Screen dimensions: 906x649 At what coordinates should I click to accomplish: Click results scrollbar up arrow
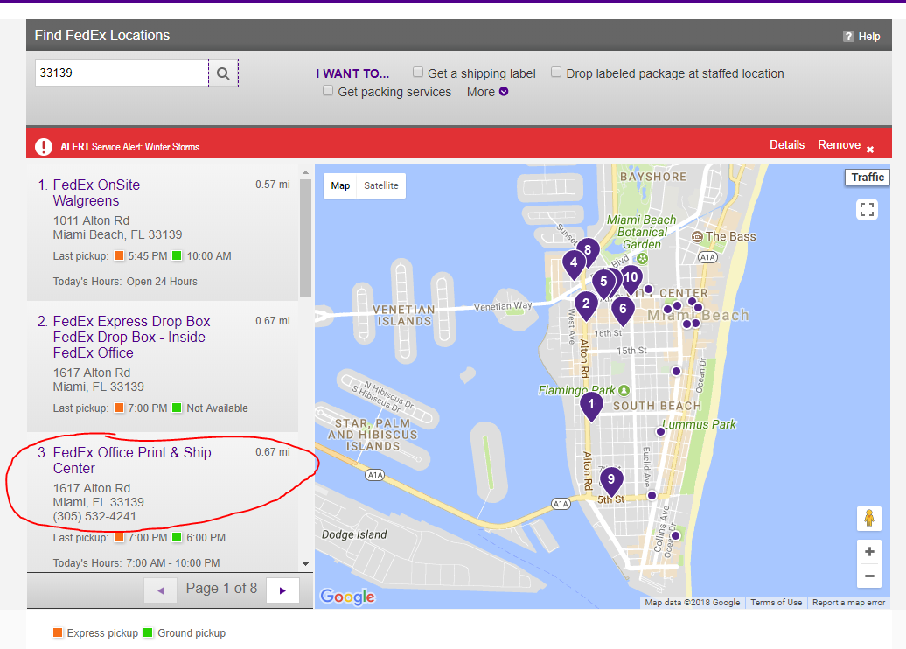coord(305,172)
